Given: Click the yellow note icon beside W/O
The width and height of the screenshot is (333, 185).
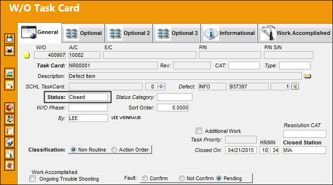Looking at the screenshot, I should 26,55.
